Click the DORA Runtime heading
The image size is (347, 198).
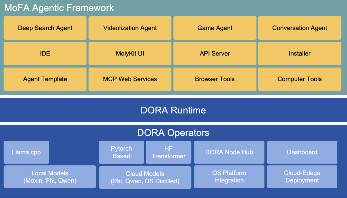pyautogui.click(x=173, y=110)
